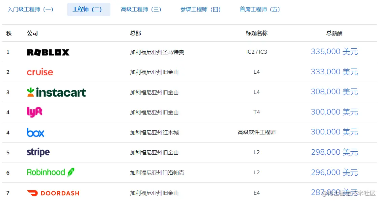Click rank number 7 in DoorDash row
Viewport: 382px width, 203px height.
click(x=8, y=193)
